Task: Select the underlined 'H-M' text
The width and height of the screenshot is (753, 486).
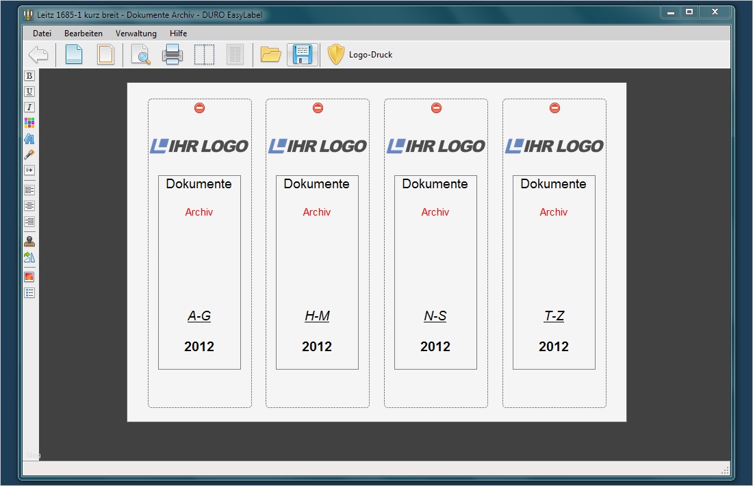Action: point(317,316)
